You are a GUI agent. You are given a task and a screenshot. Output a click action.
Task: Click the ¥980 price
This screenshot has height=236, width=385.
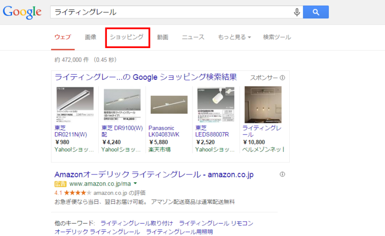coord(62,142)
